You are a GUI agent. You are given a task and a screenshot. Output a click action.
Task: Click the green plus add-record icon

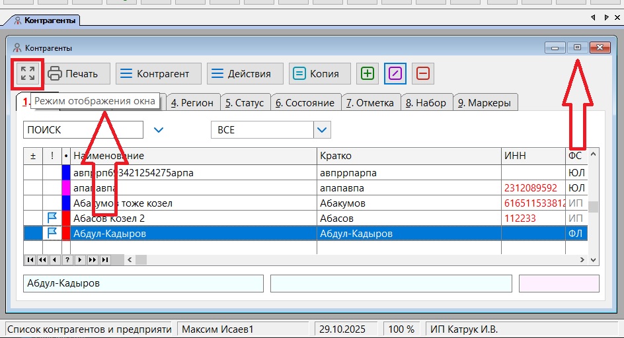pyautogui.click(x=368, y=73)
